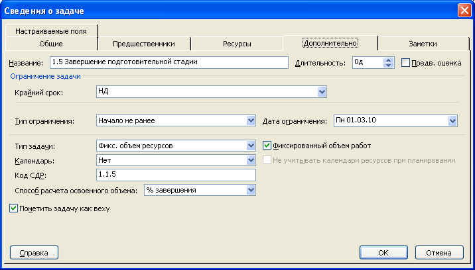Switch to the Ресурсы tab

pos(237,44)
